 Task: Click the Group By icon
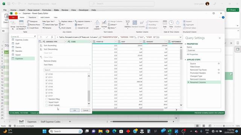[x=13, y=23]
